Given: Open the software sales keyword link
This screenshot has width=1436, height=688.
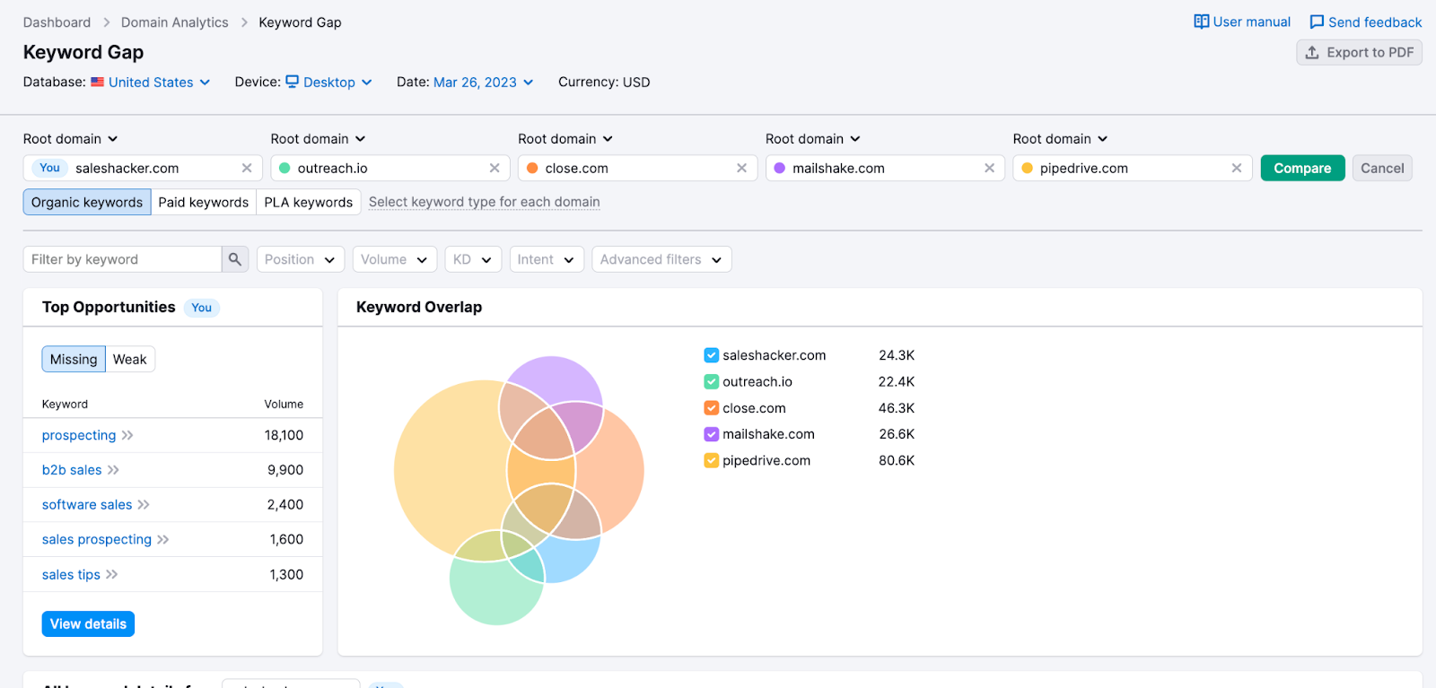Looking at the screenshot, I should (87, 505).
